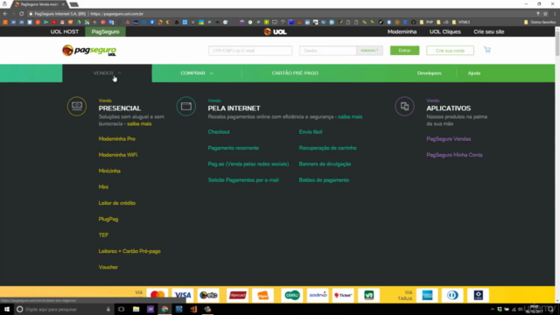Open UOL Cliques in the top bar

tap(445, 31)
